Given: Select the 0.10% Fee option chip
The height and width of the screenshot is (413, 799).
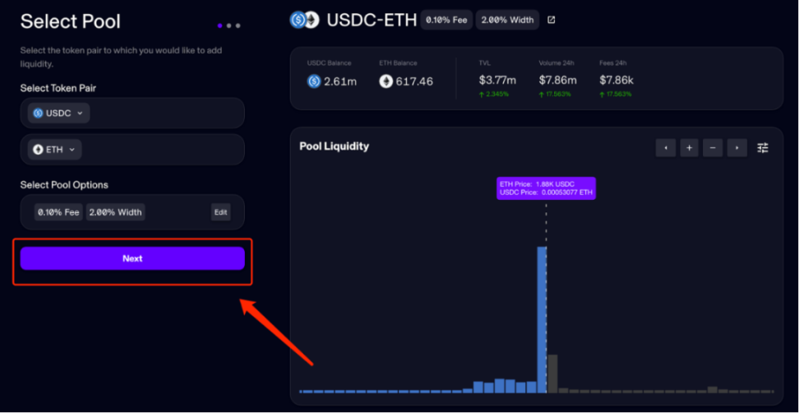Looking at the screenshot, I should [x=58, y=212].
